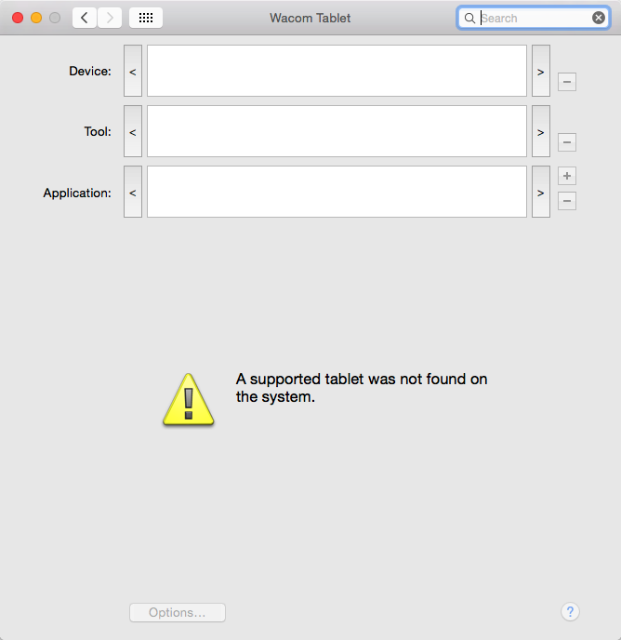Screen dimensions: 621x640
Task: Click the magnifying glass search icon
Action: (469, 18)
